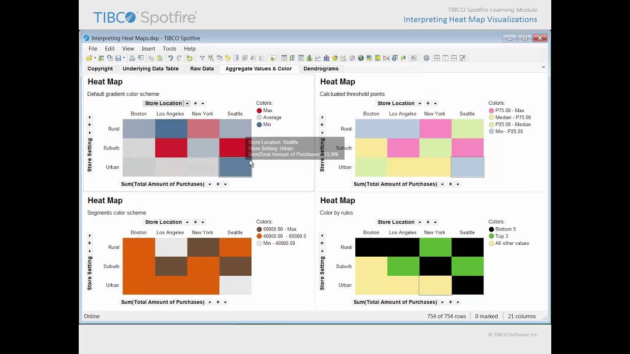Open Sum(Total Amount of Purchases) dropdown, Color by rules map
Screen dimensions: 630x354
point(442,302)
